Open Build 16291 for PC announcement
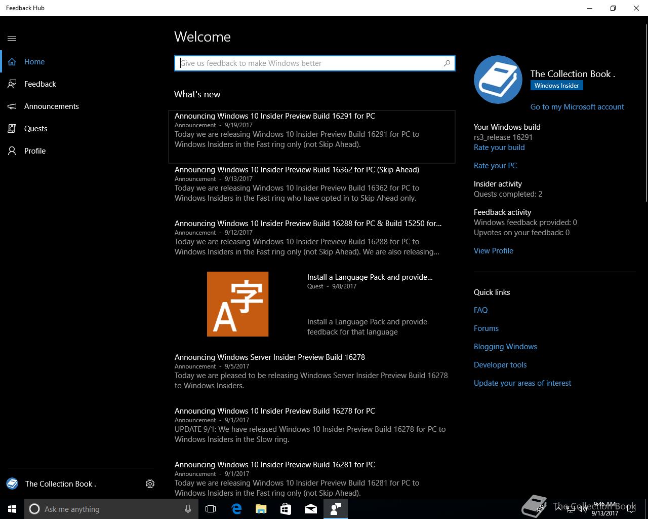The image size is (648, 519). pos(312,136)
